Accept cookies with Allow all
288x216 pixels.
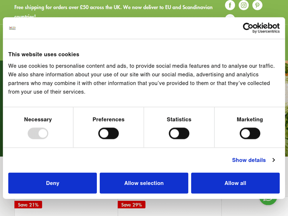[235, 183]
